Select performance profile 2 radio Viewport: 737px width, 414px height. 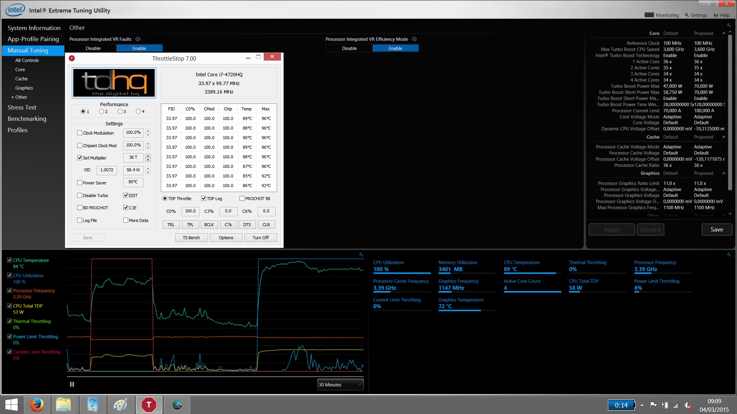pyautogui.click(x=101, y=112)
